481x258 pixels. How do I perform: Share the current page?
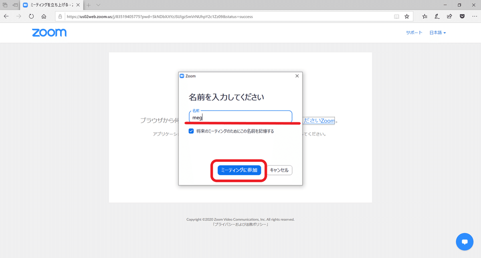click(449, 16)
